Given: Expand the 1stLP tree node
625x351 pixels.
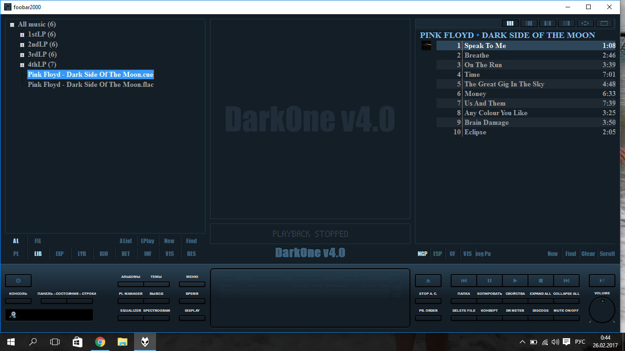Looking at the screenshot, I should point(22,35).
